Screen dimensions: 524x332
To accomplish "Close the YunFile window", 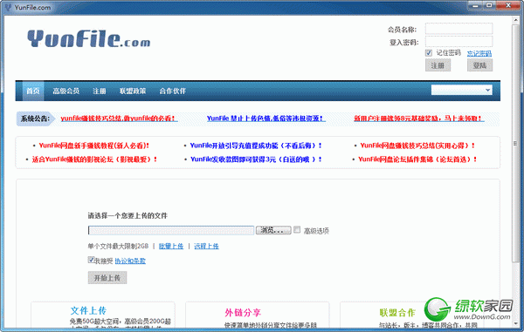I will pyautogui.click(x=508, y=5).
